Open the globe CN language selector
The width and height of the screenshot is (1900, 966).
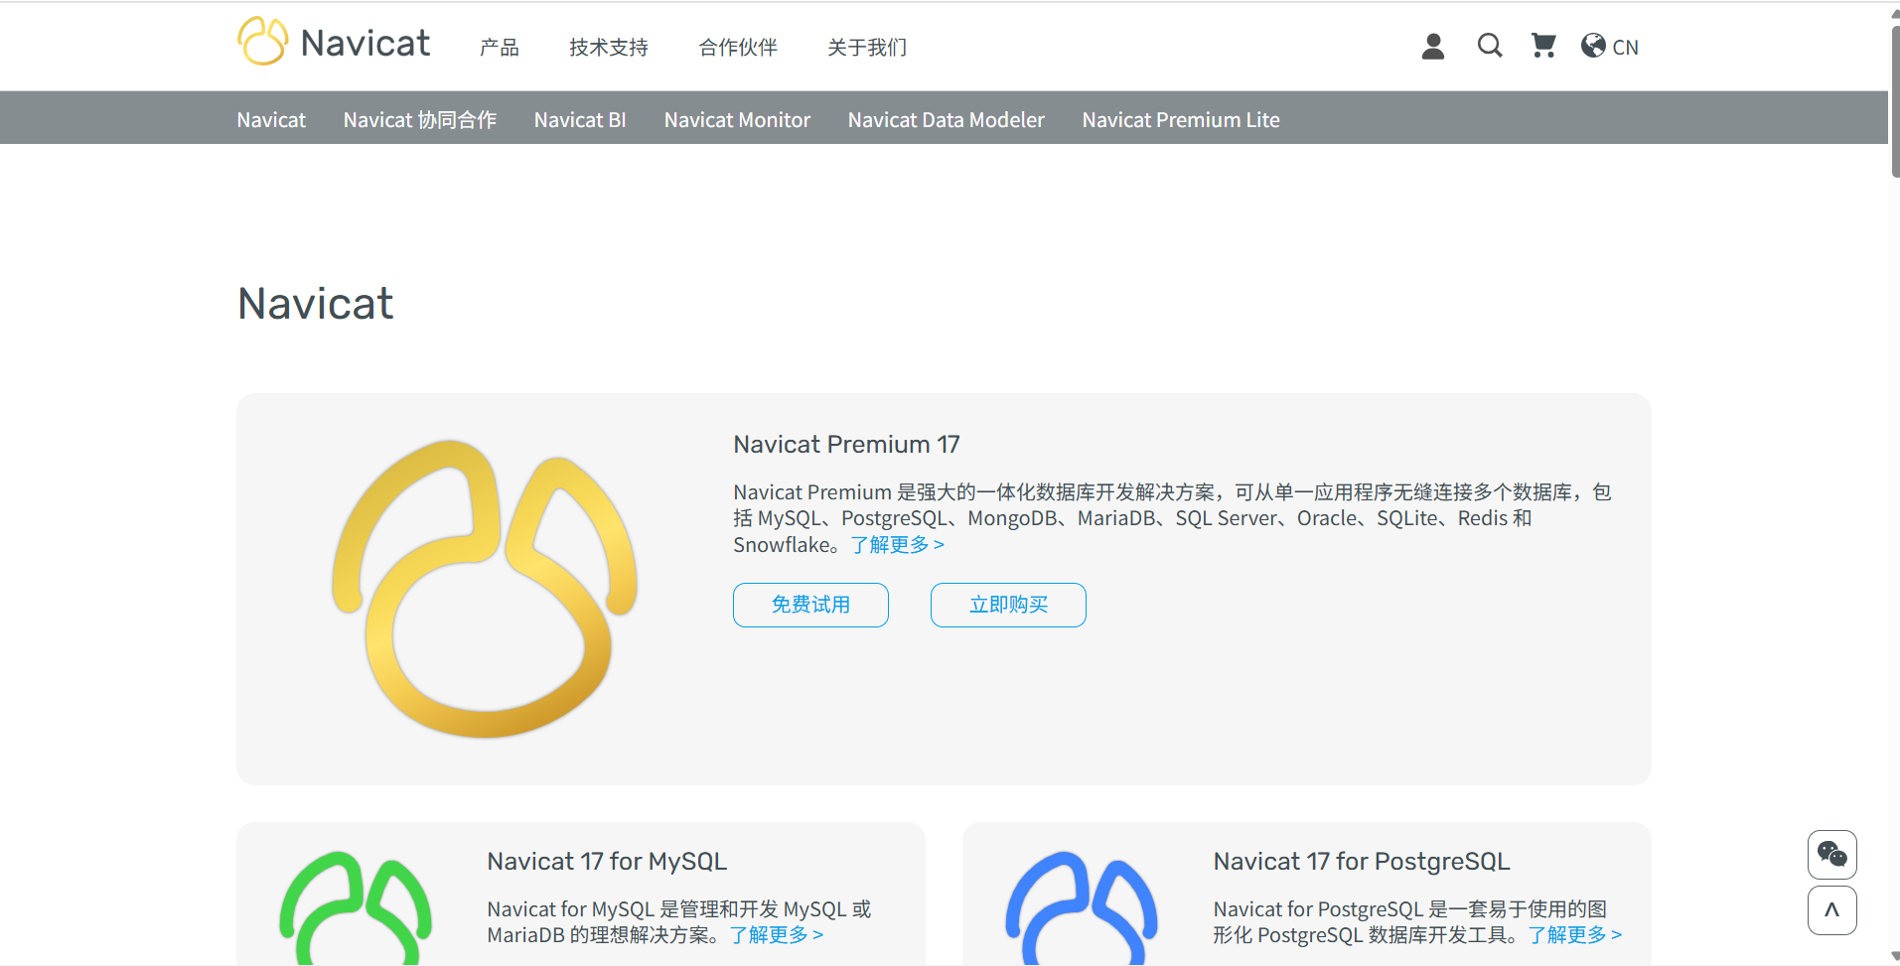click(1609, 47)
